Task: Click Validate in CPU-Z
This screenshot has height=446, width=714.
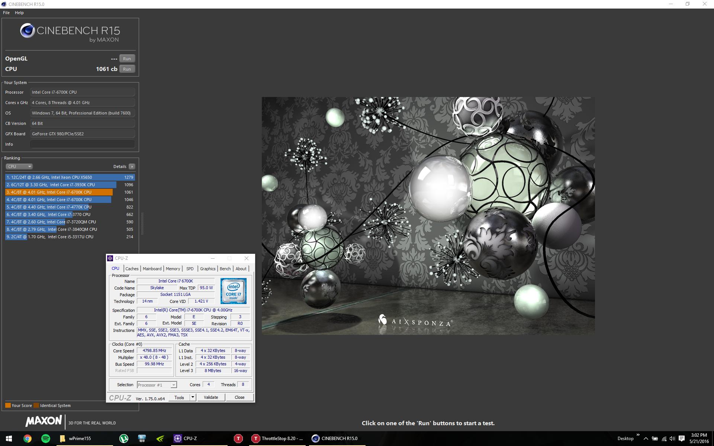Action: [x=211, y=397]
